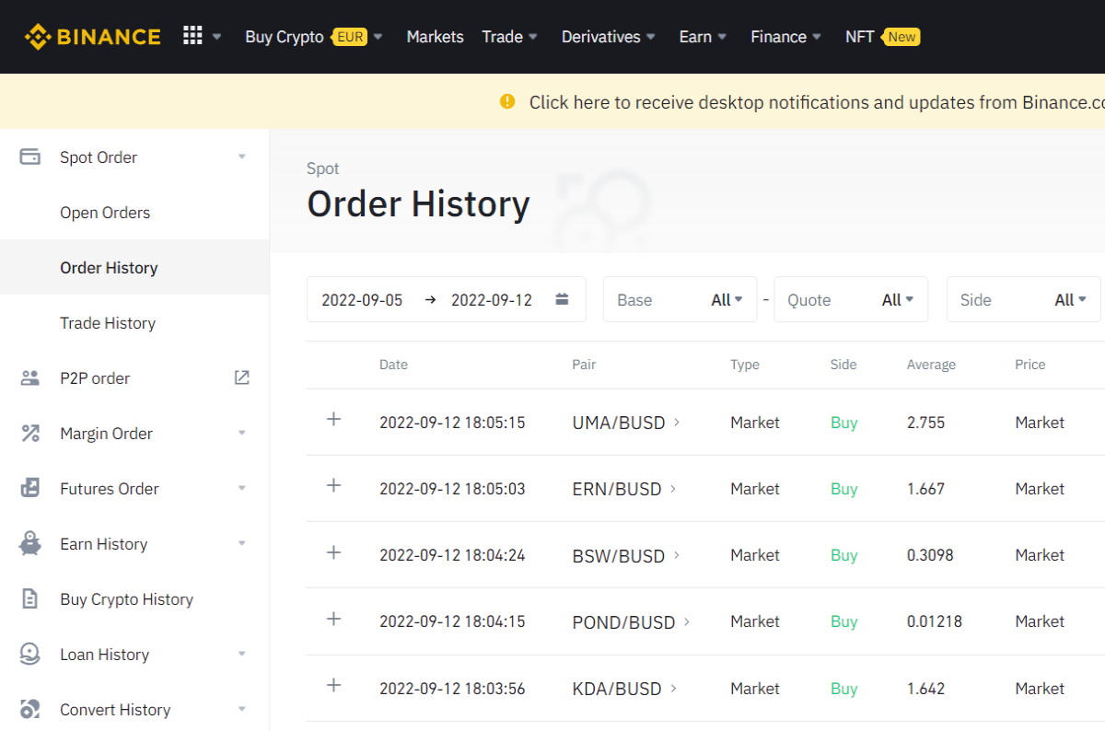1105x731 pixels.
Task: Click the Earn History piggy bank icon
Action: (30, 543)
